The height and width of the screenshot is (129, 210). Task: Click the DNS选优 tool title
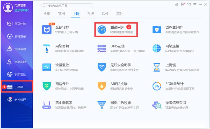tap(118, 46)
